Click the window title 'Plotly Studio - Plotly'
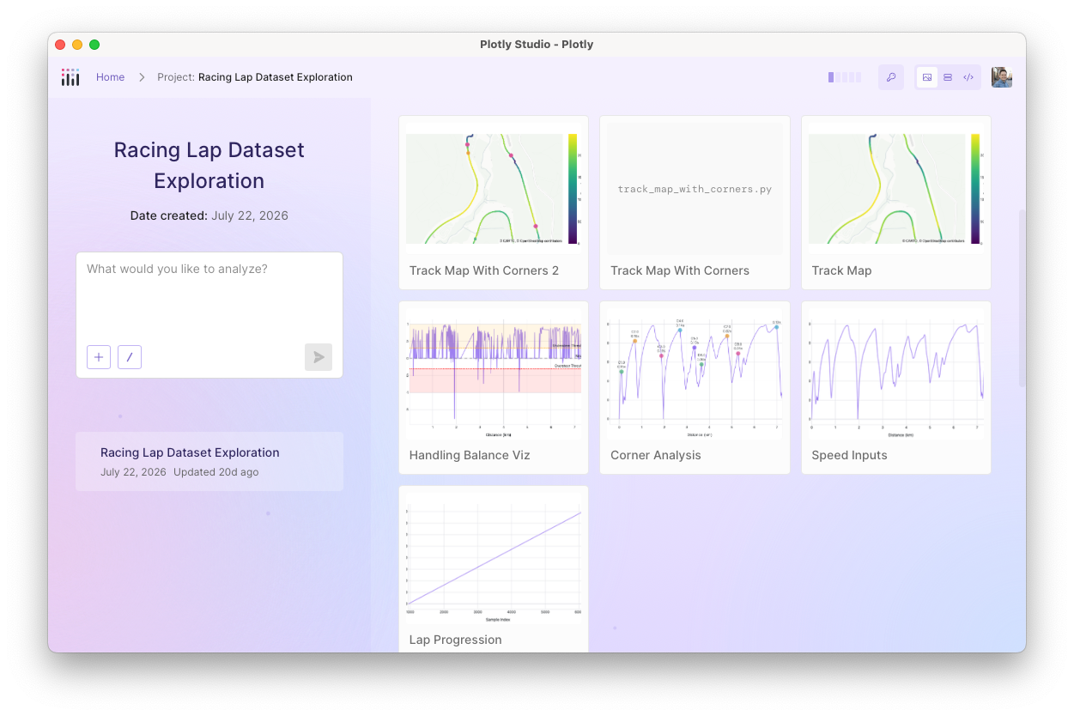Viewport: 1074px width, 716px height. tap(537, 45)
